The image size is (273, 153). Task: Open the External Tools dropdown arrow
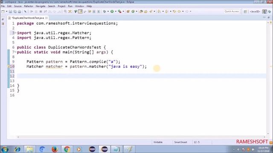tap(123, 11)
